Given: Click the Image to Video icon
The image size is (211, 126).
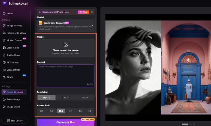Looking at the screenshot, I should coord(4,25).
